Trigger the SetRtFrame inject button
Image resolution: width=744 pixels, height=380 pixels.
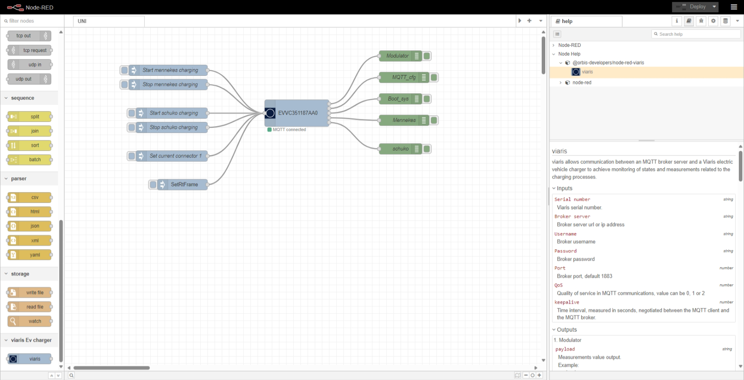click(153, 184)
